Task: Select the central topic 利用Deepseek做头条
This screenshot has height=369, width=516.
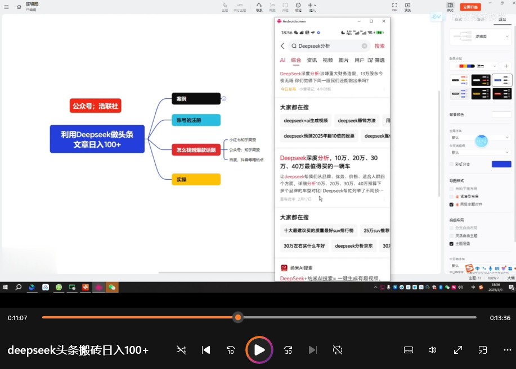Action: click(97, 139)
